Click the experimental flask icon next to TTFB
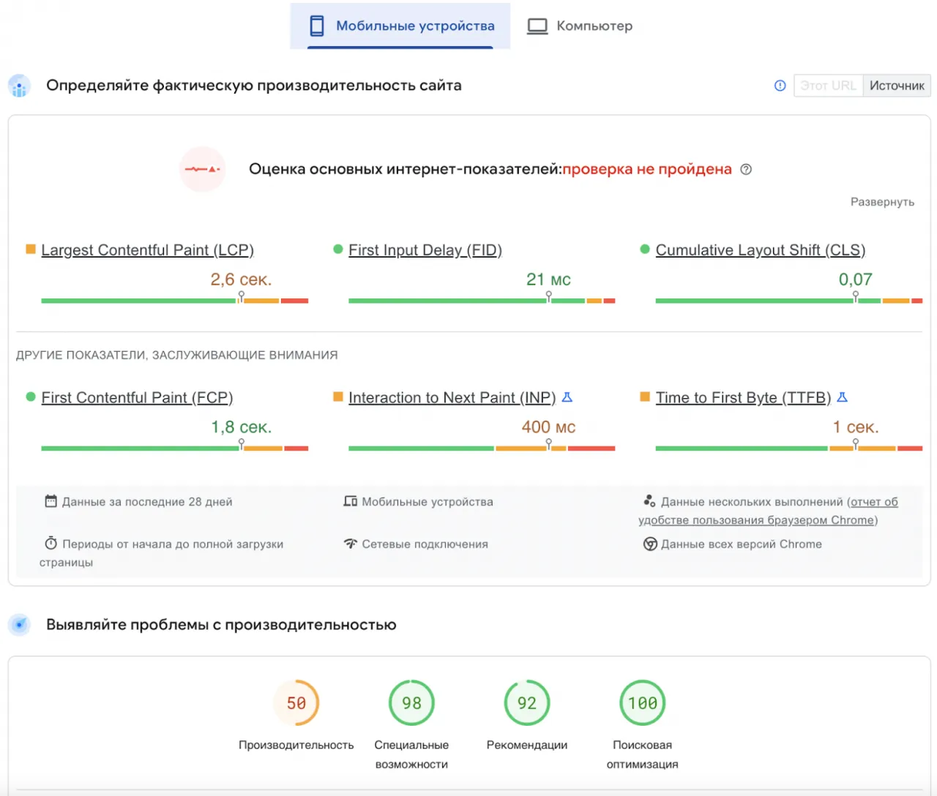937x796 pixels. point(842,397)
